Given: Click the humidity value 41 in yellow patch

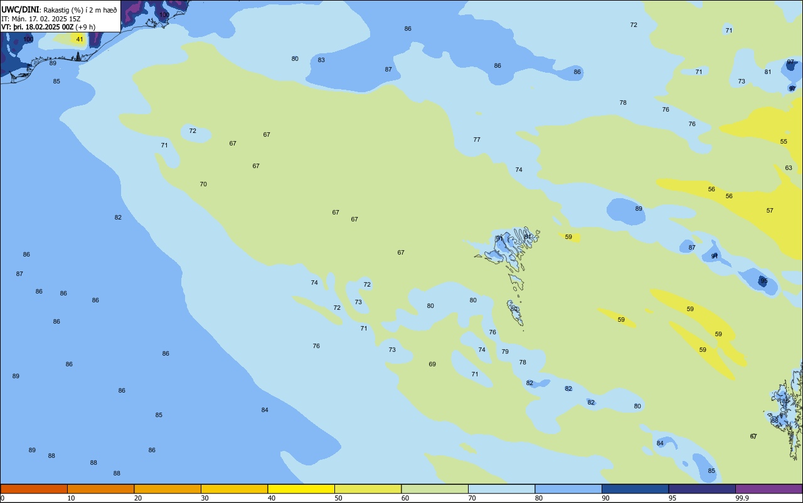Looking at the screenshot, I should tap(79, 40).
